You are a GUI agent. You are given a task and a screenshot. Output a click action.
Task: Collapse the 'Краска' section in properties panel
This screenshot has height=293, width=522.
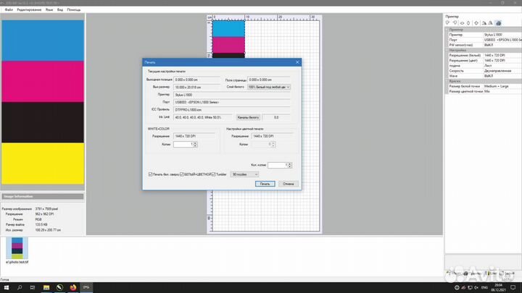coord(447,81)
